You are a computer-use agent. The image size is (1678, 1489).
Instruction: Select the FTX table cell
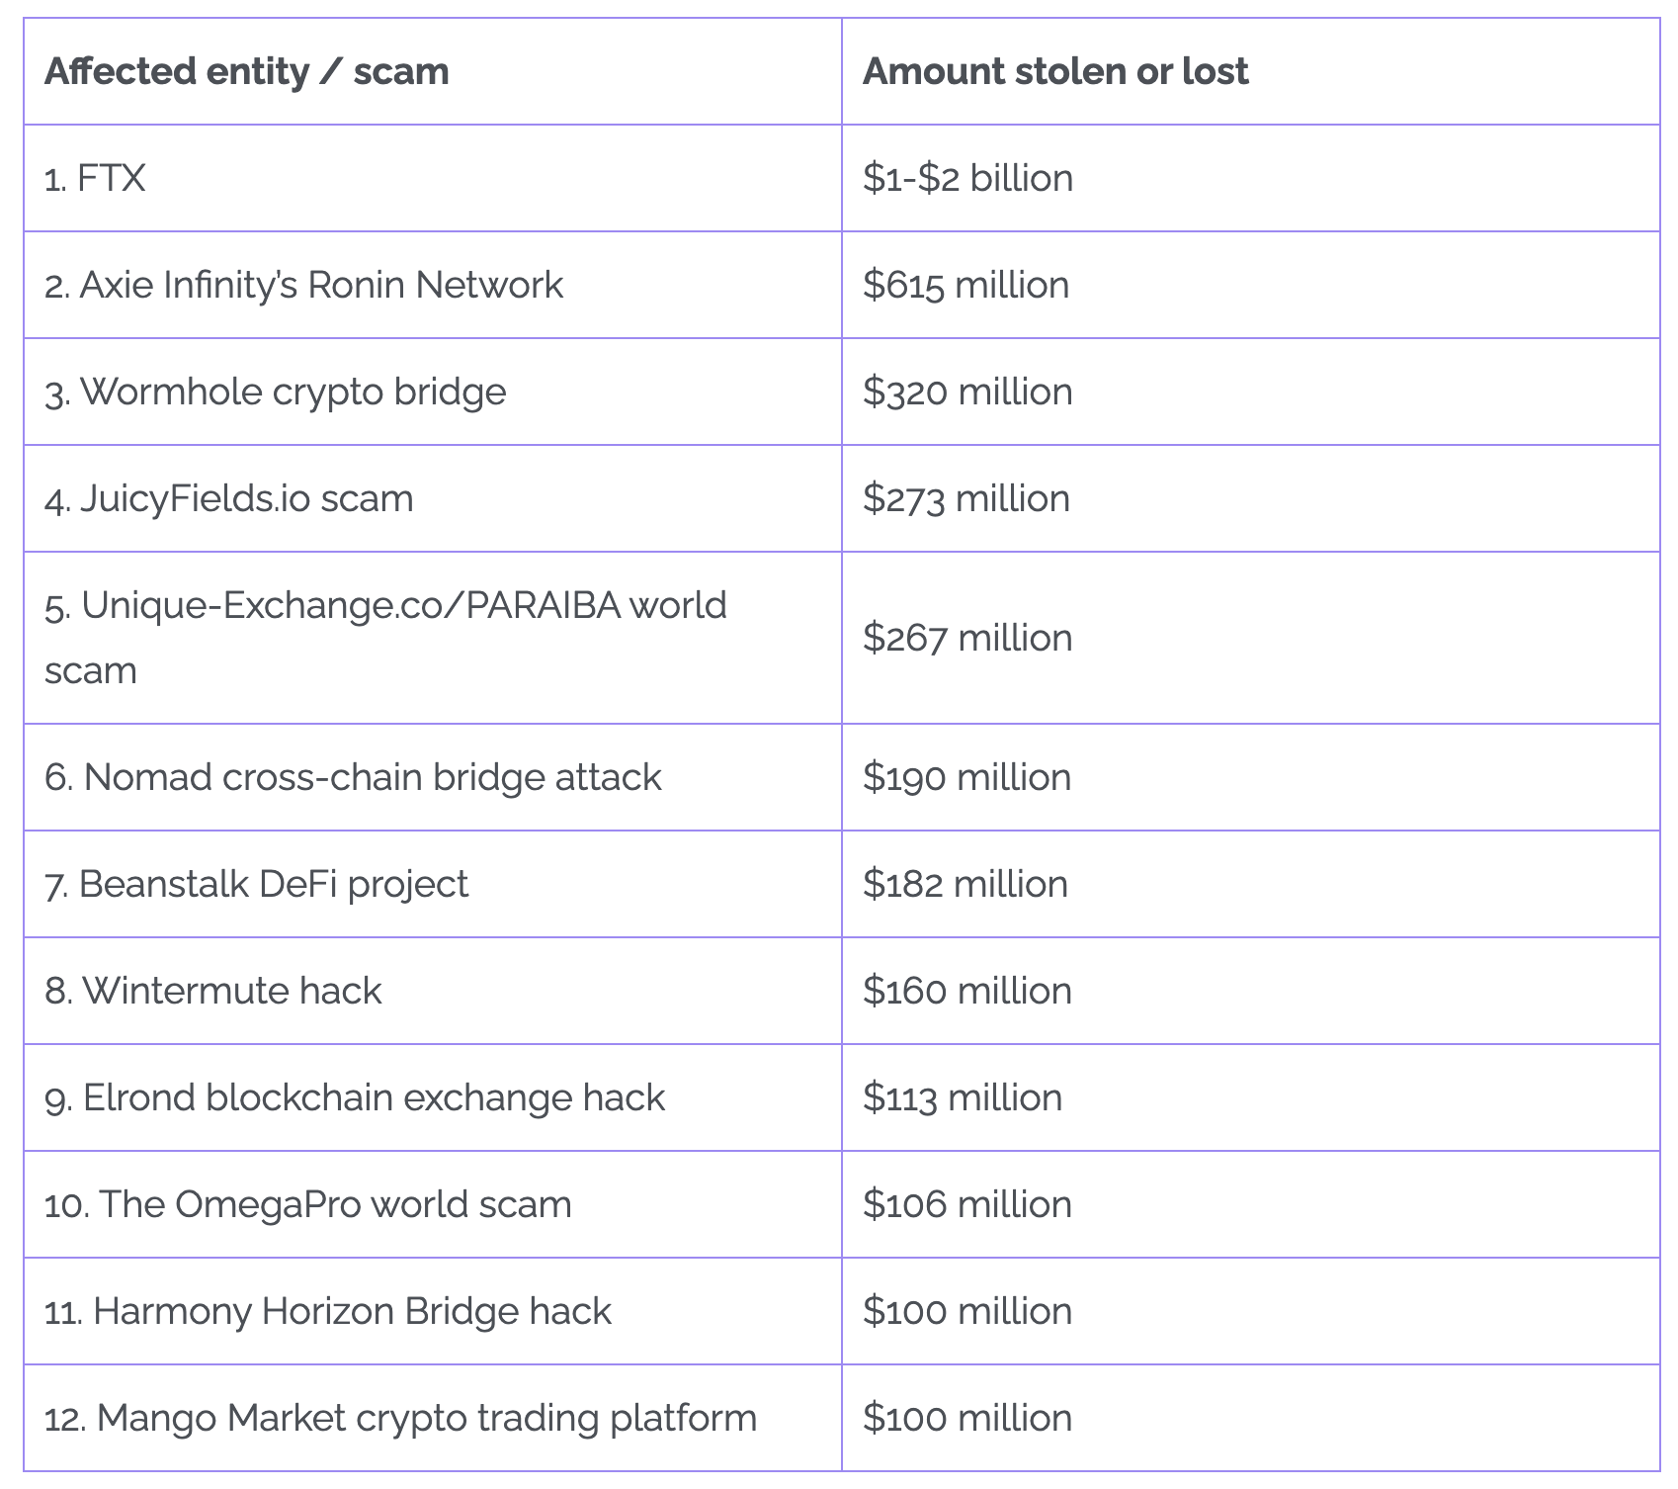95,178
